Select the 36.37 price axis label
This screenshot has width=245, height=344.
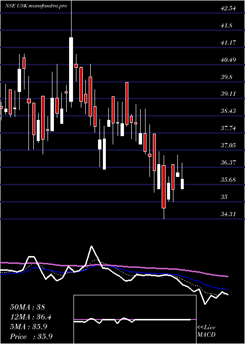228,163
